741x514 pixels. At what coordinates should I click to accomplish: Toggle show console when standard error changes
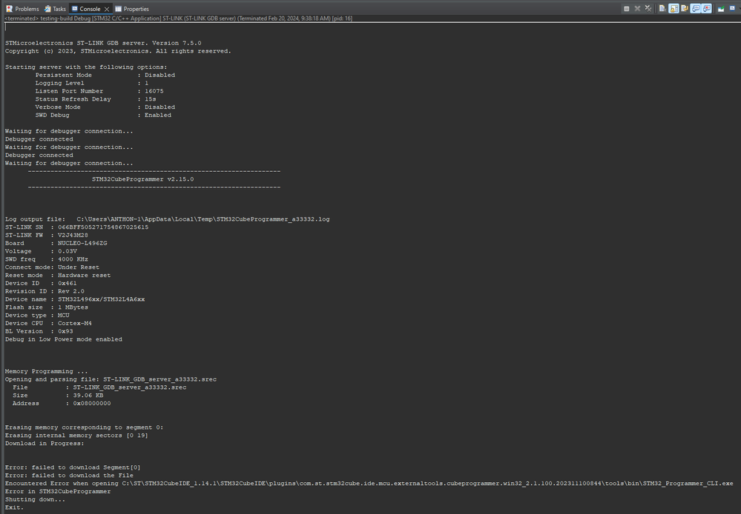706,9
